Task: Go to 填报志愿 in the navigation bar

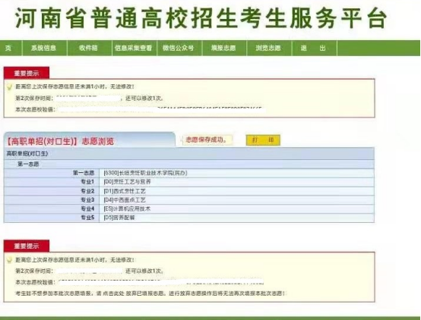Action: [x=224, y=48]
